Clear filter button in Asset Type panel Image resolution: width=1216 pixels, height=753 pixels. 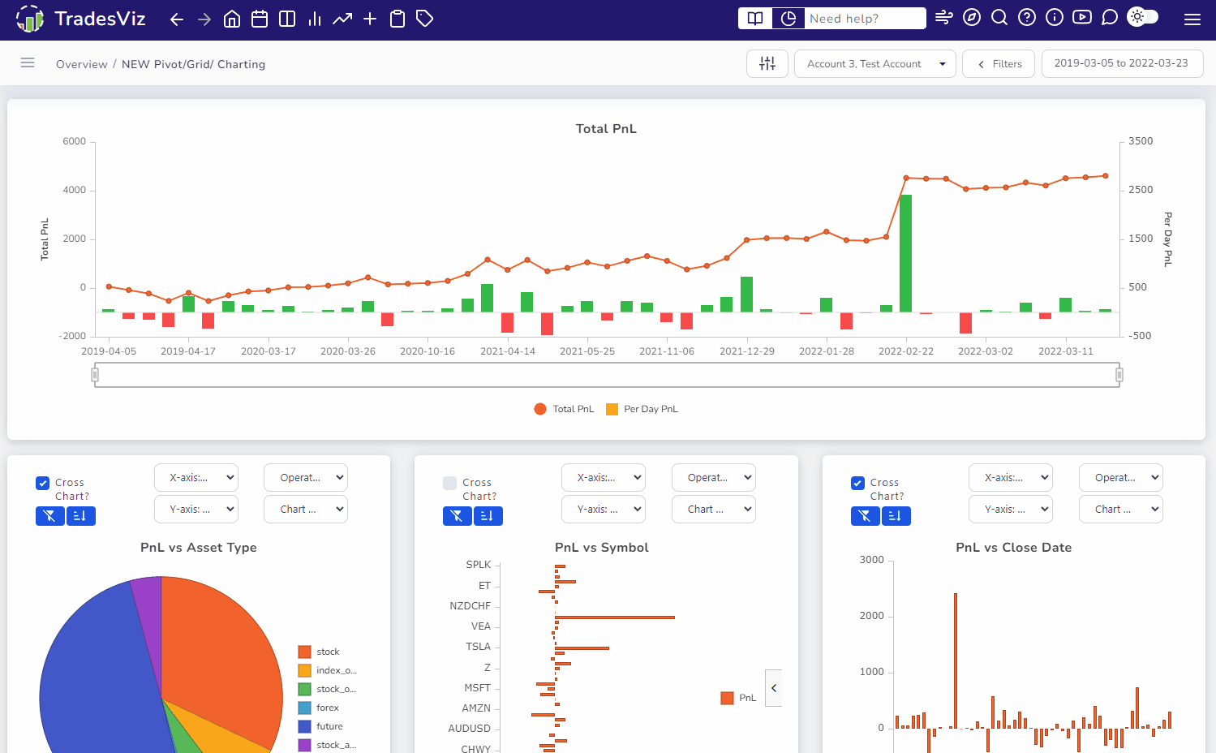pyautogui.click(x=49, y=516)
